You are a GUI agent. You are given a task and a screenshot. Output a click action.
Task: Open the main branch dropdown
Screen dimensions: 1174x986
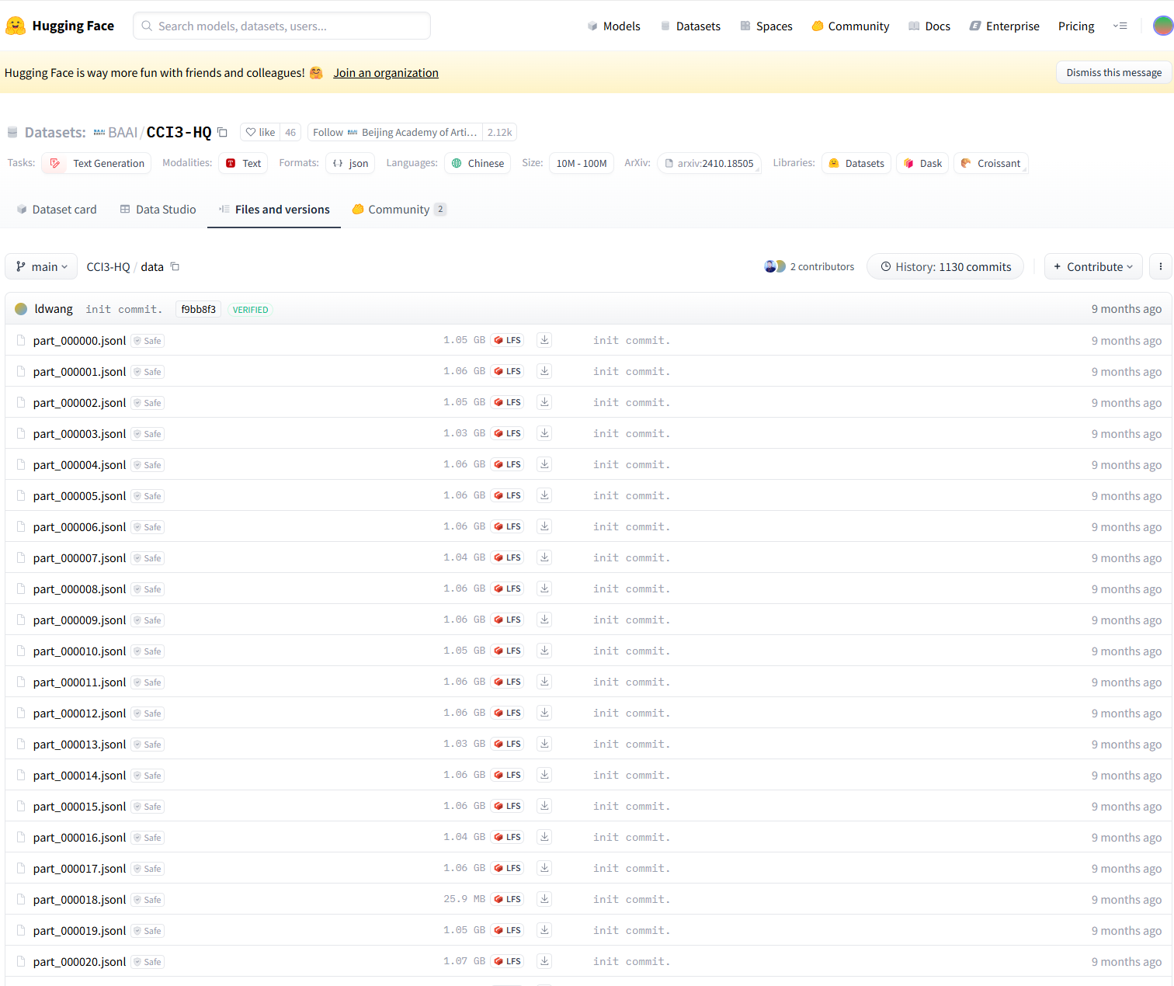coord(41,266)
